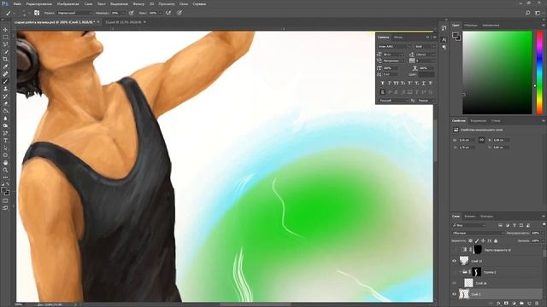Select the Lasso tool
Viewport: 547px width, 307px height.
pyautogui.click(x=5, y=44)
